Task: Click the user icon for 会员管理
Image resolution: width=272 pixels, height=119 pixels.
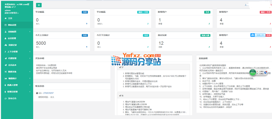Action: [x=5, y=38]
